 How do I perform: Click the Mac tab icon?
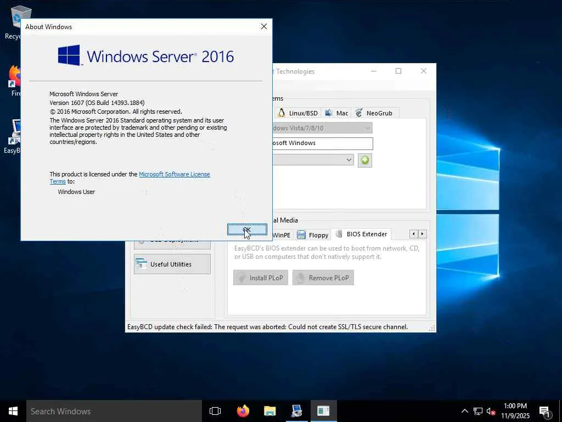328,113
